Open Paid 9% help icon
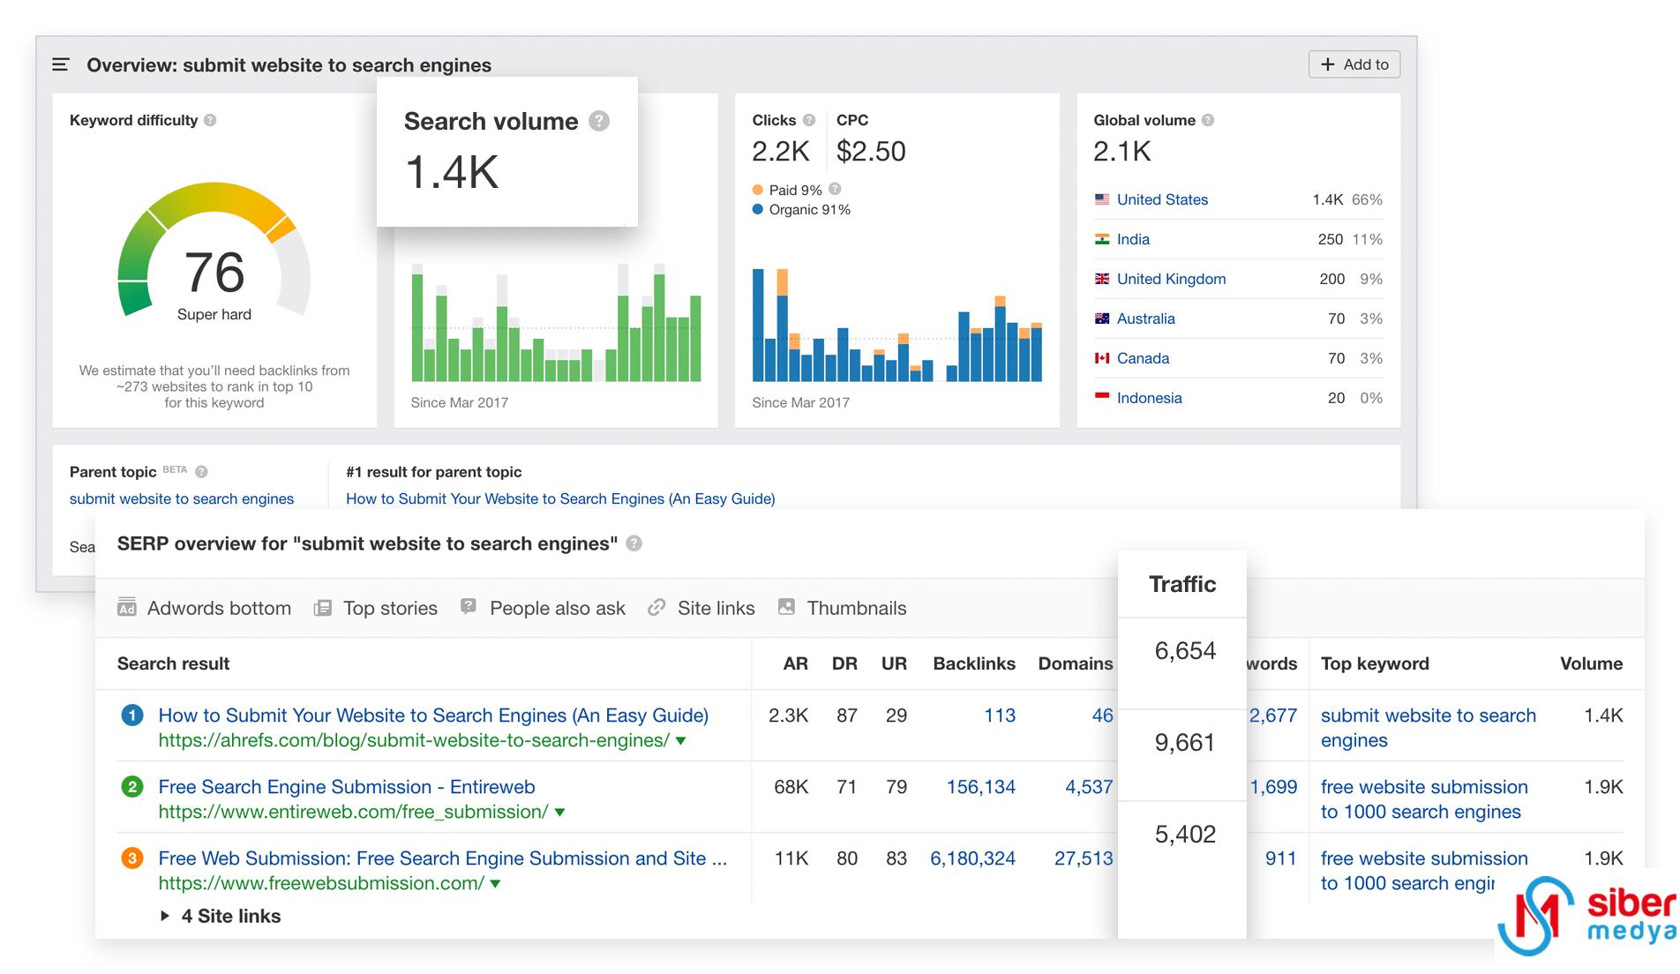 pyautogui.click(x=836, y=189)
